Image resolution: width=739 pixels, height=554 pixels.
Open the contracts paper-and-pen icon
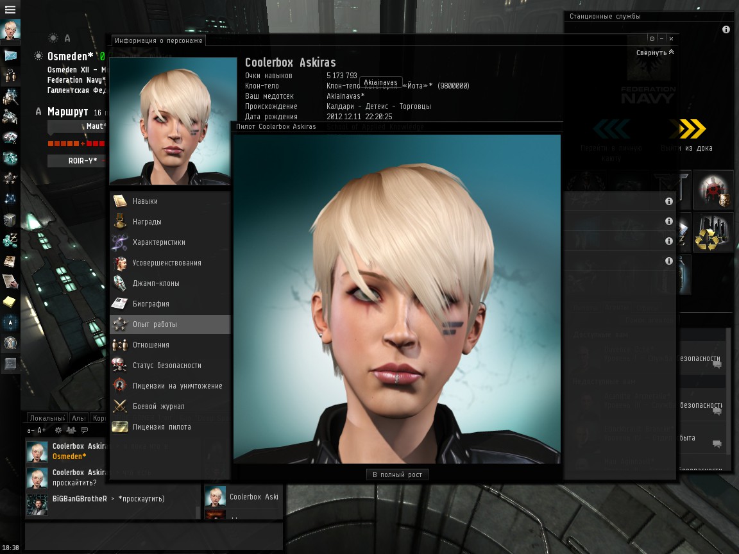click(10, 281)
